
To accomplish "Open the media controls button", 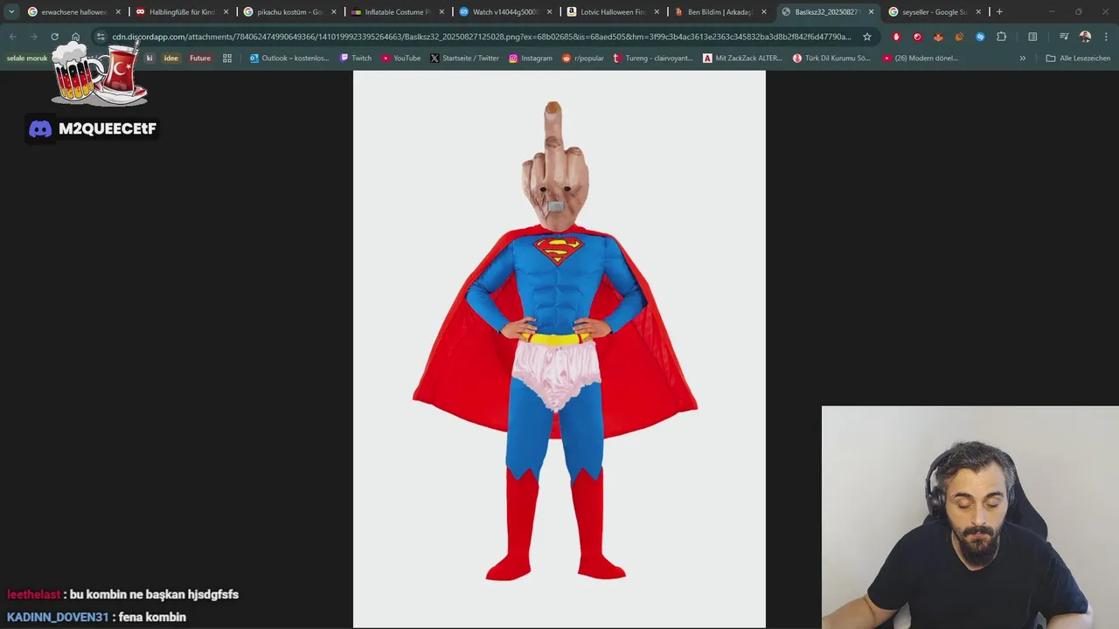I will pos(1064,37).
